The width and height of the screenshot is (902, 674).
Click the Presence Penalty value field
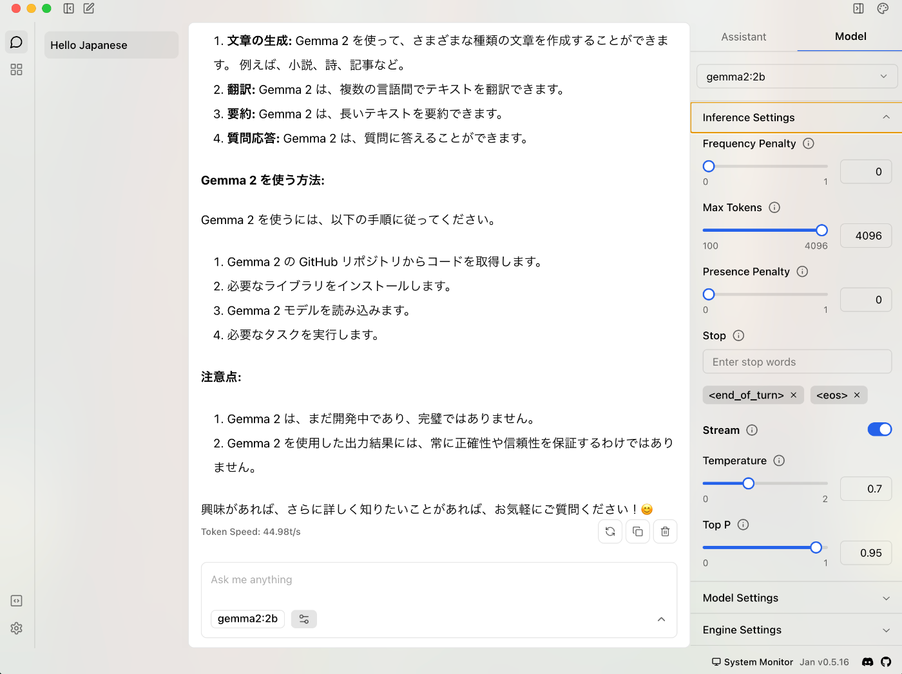click(866, 300)
